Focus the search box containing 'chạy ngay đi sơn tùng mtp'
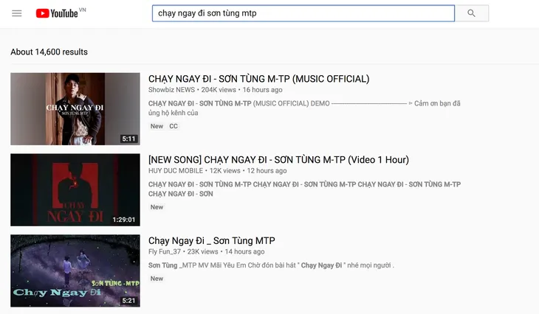The height and width of the screenshot is (314, 539). 303,13
